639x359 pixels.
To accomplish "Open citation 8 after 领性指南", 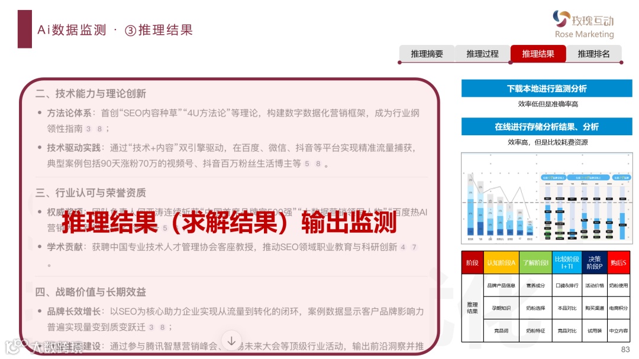I will click(x=99, y=129).
